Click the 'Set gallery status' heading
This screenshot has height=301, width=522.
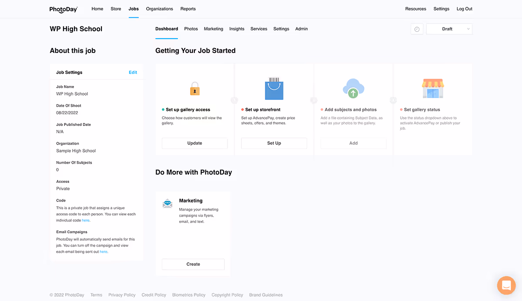tap(422, 110)
